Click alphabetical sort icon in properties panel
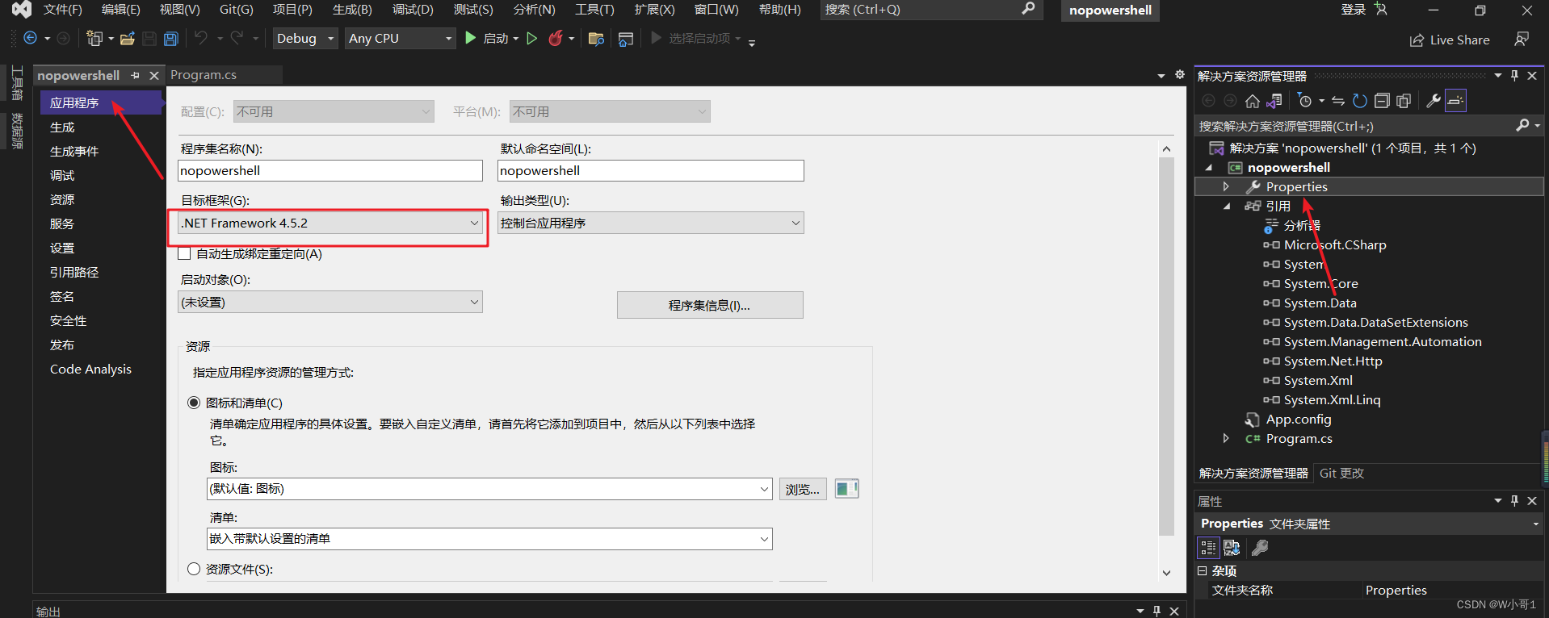 pos(1232,548)
